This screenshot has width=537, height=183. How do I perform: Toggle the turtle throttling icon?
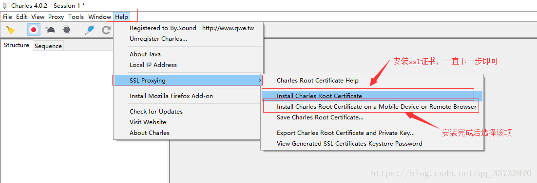click(51, 30)
